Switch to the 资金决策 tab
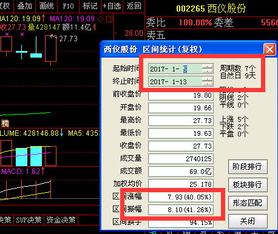This screenshot has width=278, height=234. coord(61,220)
